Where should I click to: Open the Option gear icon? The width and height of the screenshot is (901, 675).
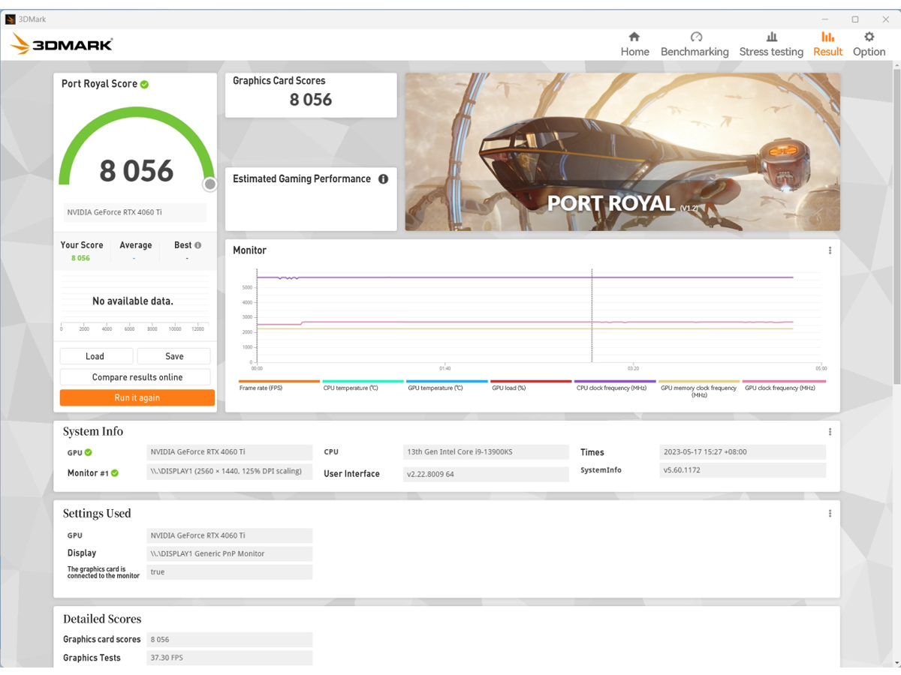pyautogui.click(x=869, y=37)
